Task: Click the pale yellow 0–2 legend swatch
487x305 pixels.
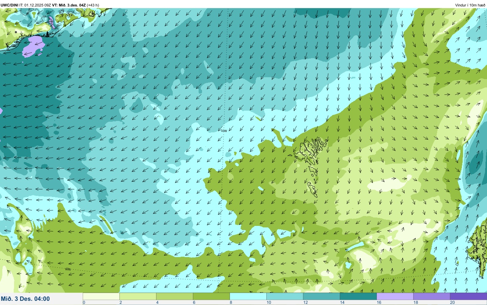Action: 101,296
